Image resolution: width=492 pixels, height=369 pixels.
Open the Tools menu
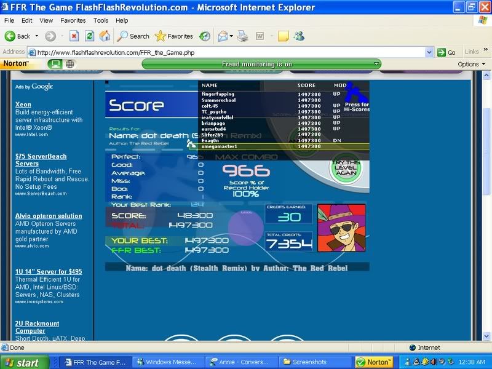pos(101,20)
